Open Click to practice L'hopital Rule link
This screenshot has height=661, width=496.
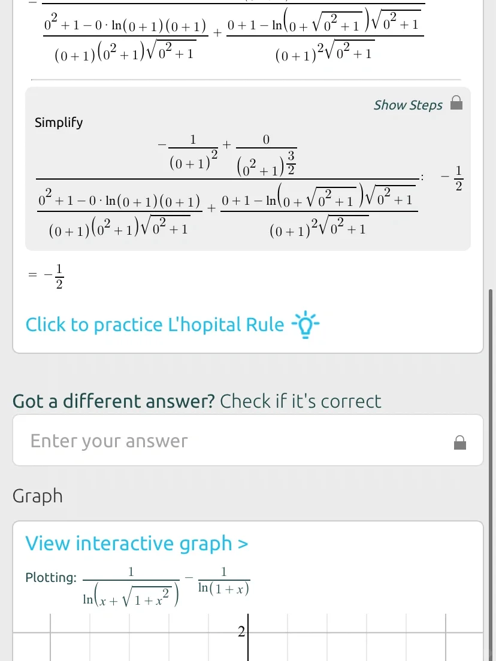[x=155, y=325]
